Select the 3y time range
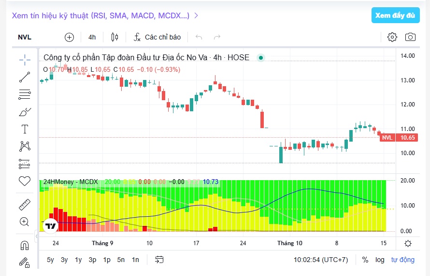The image size is (430, 276). tap(64, 260)
